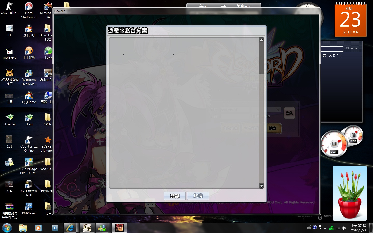Switch to 巨商 game taskbar button

[87, 228]
